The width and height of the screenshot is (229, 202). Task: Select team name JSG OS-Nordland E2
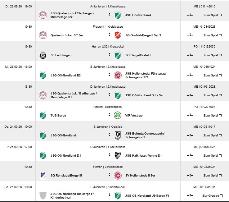coord(65,76)
